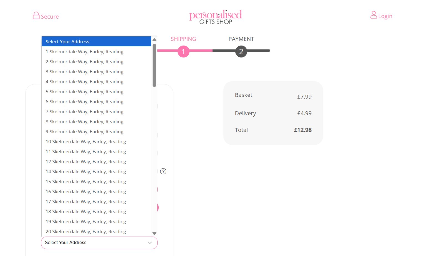This screenshot has width=422, height=256.
Task: Click the dropdown list scrollbar thumb
Action: pos(155,65)
